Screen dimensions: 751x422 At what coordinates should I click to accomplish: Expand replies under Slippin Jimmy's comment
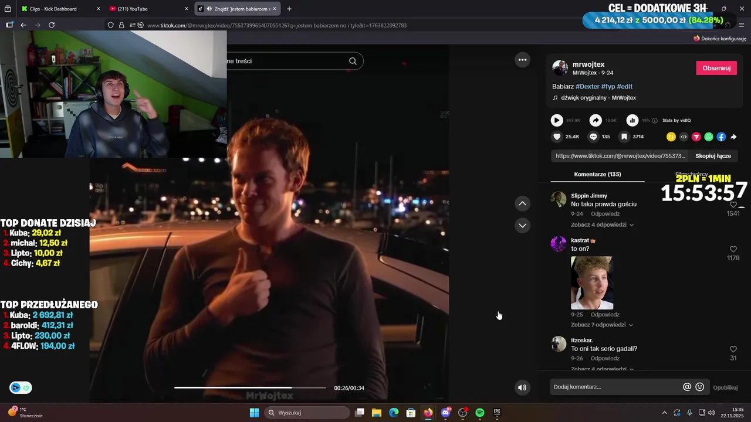603,225
